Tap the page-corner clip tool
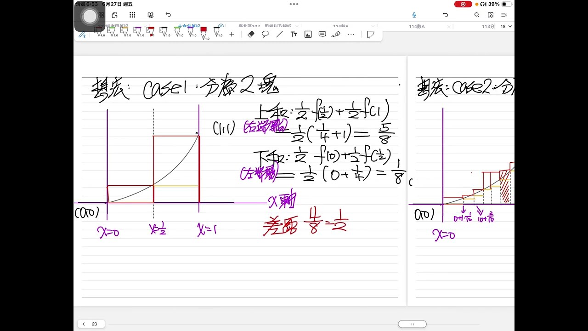 coord(371,34)
